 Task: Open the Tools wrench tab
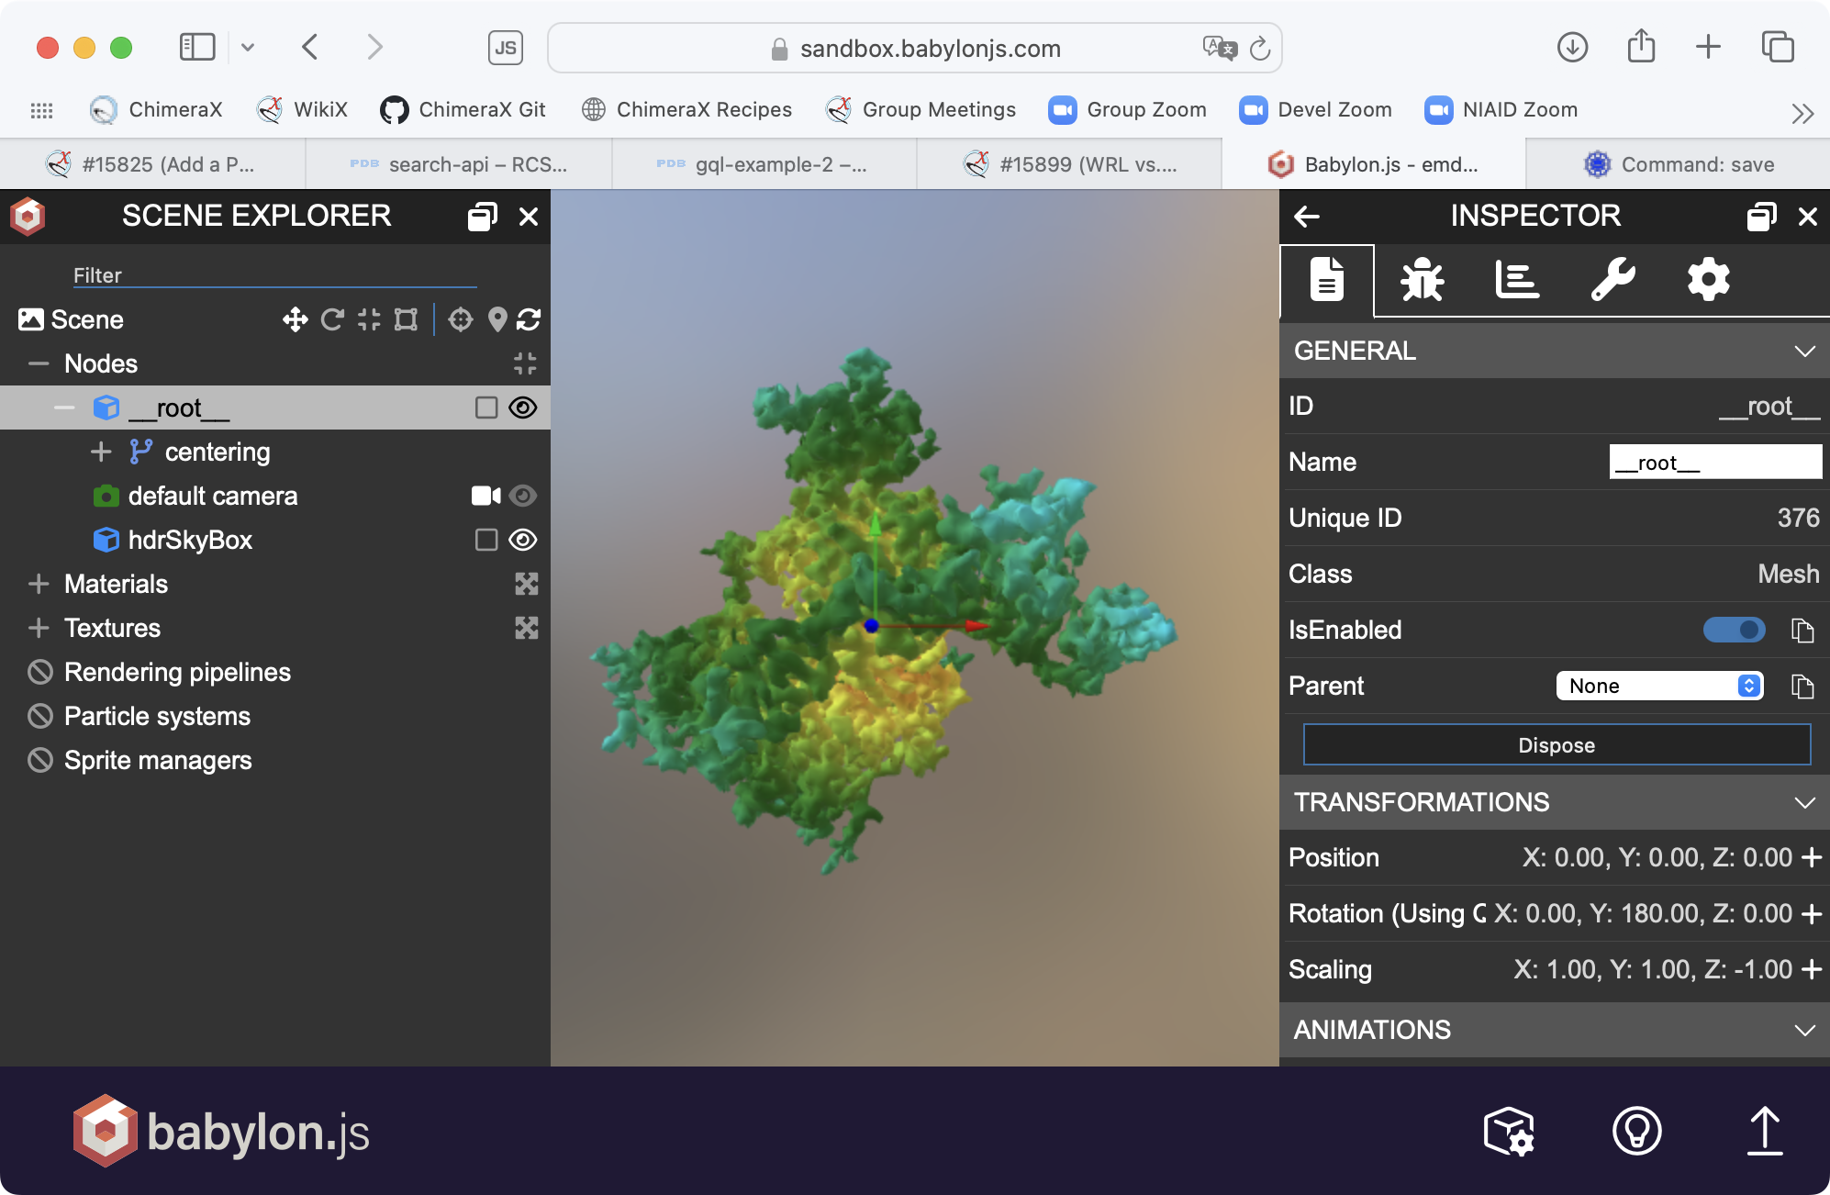(x=1612, y=280)
